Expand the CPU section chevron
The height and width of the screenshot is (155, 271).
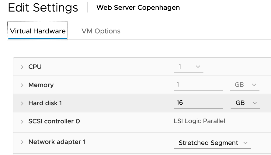(x=22, y=67)
